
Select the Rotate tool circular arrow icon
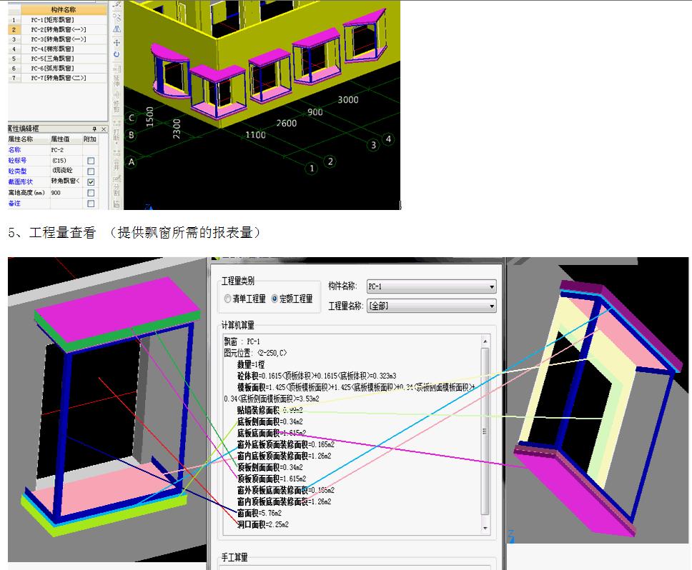117,55
